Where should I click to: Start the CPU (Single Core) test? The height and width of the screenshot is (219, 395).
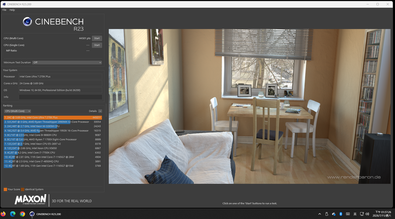tap(97, 45)
